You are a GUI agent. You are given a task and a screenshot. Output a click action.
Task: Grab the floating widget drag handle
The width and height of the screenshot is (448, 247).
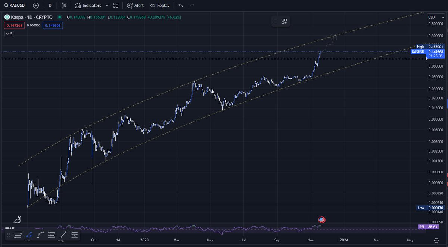pos(275,21)
